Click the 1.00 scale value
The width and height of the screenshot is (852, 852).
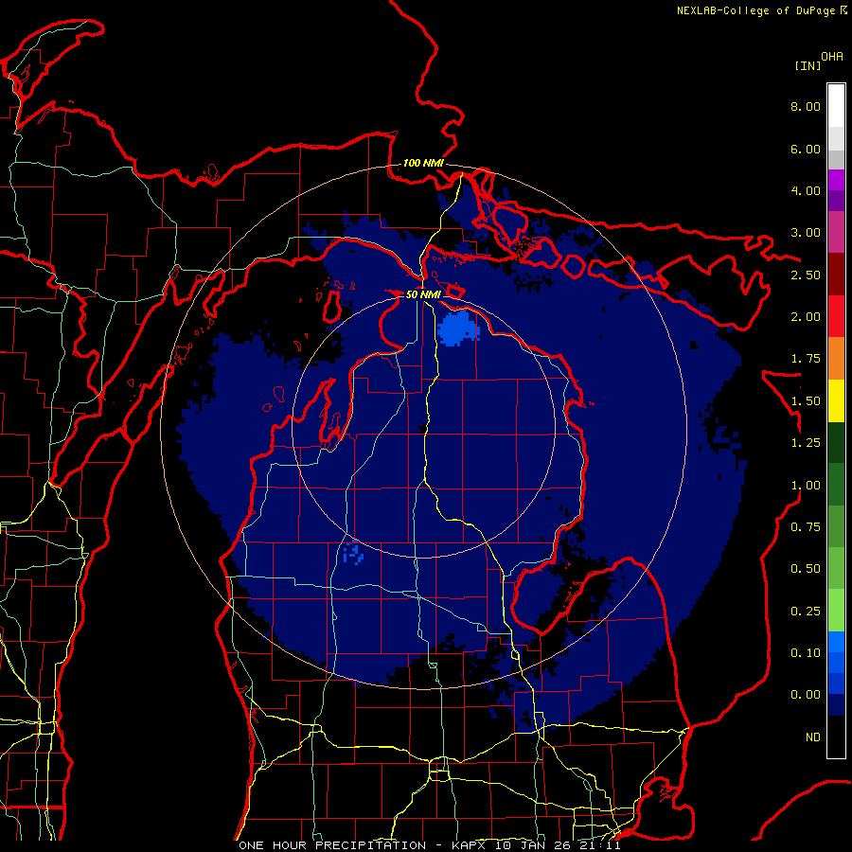click(x=806, y=486)
